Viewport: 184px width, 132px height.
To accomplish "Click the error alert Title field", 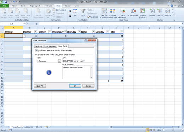I will click(x=78, y=61).
